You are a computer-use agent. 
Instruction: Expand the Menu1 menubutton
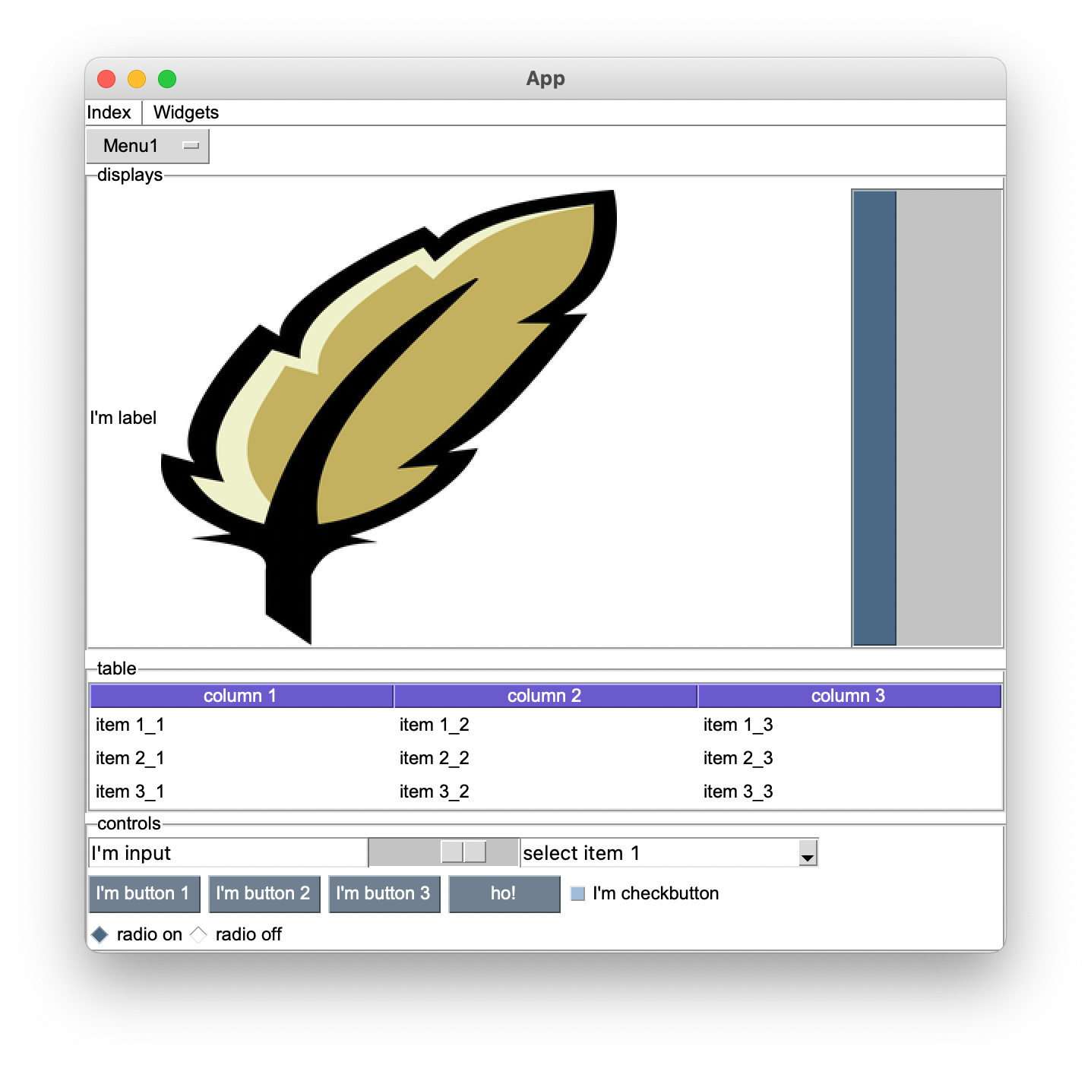pyautogui.click(x=148, y=146)
